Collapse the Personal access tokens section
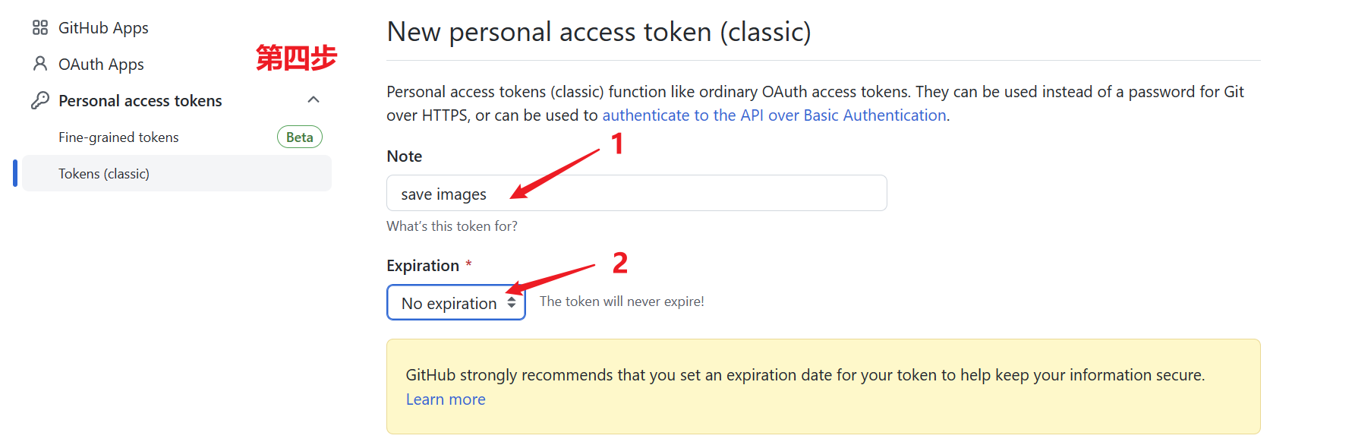This screenshot has height=445, width=1355. pos(314,100)
